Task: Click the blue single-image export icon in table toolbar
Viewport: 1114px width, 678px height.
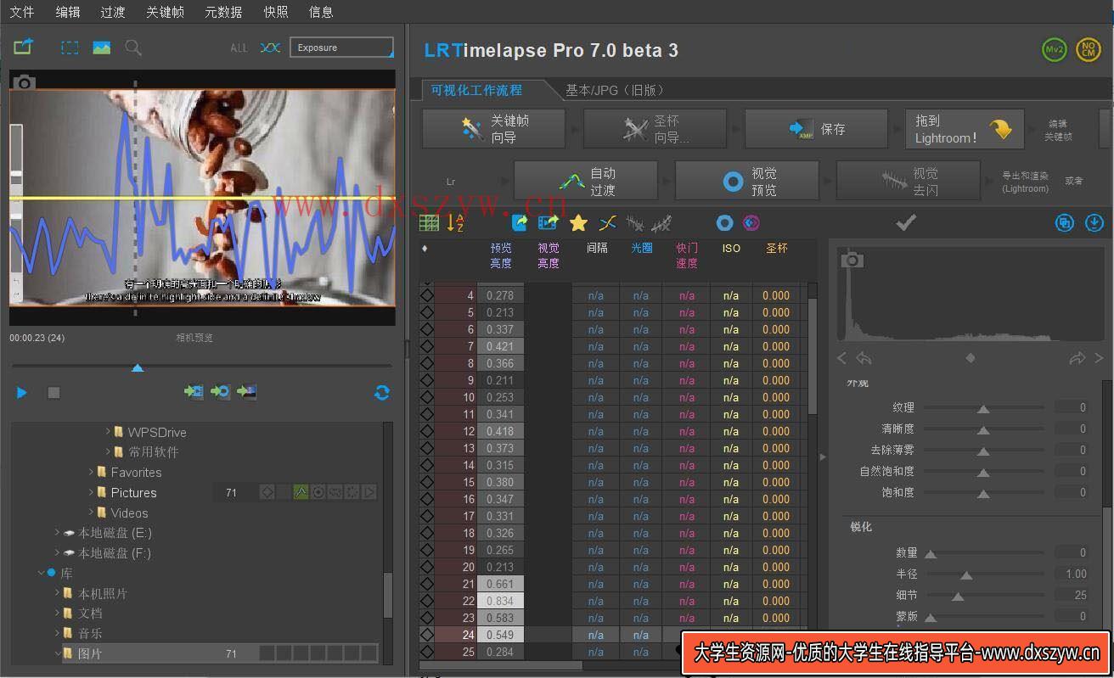Action: pyautogui.click(x=520, y=223)
